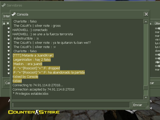160x120 pixels.
Task: Click the partially hidden 'zar' button
Action: click(152, 83)
